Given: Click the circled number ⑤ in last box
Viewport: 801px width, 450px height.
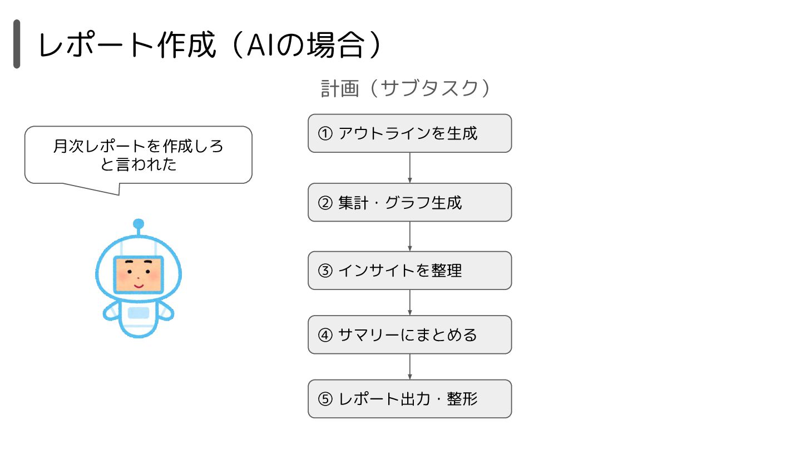Looking at the screenshot, I should pyautogui.click(x=325, y=399).
